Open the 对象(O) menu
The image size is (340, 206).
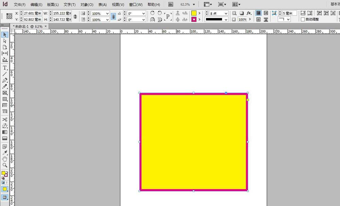(x=87, y=4)
